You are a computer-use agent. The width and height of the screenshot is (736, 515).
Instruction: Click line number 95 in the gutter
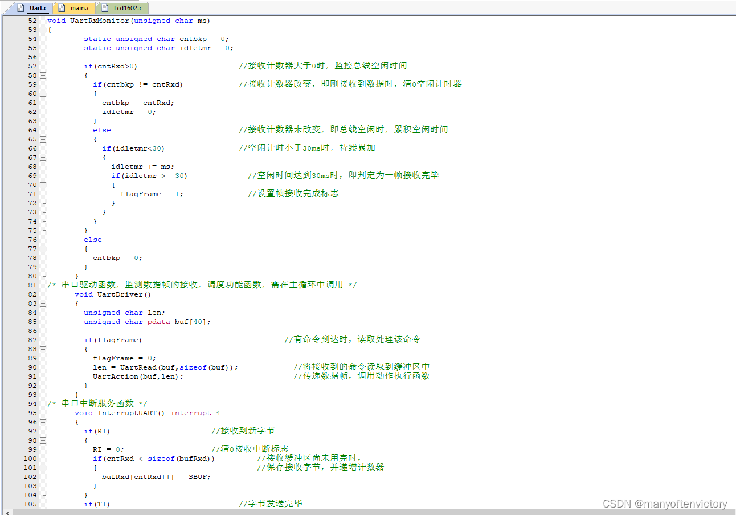coord(32,413)
